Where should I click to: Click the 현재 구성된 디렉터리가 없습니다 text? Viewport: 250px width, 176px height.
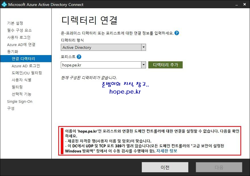tap(89, 77)
